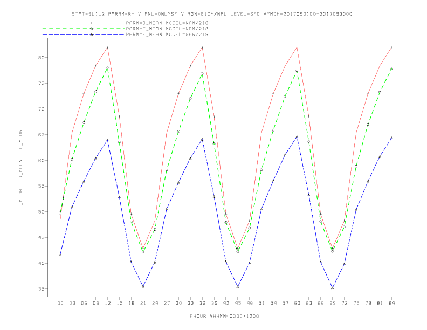Click y-axis tick label 40
Screen dimensions: 427x330
[x=42, y=263]
